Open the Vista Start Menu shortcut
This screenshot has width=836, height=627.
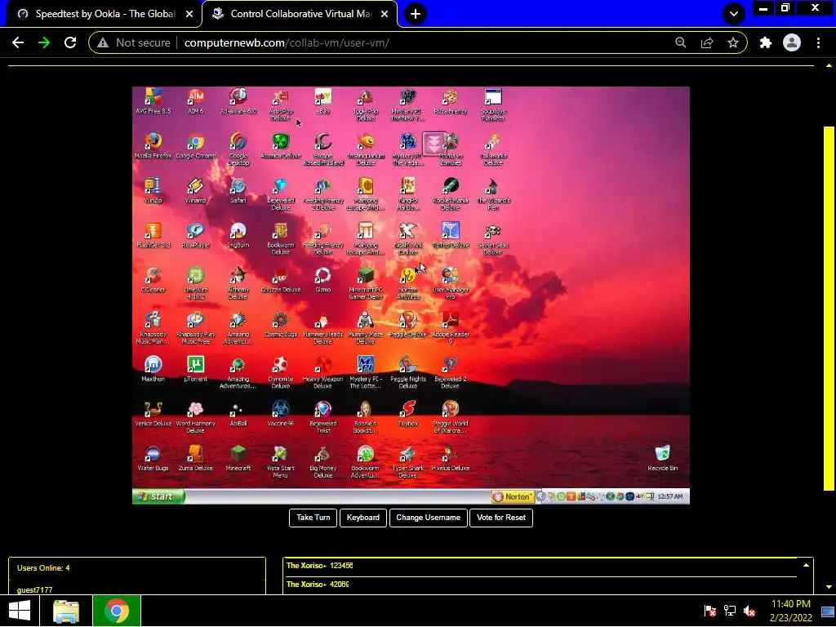click(x=281, y=462)
